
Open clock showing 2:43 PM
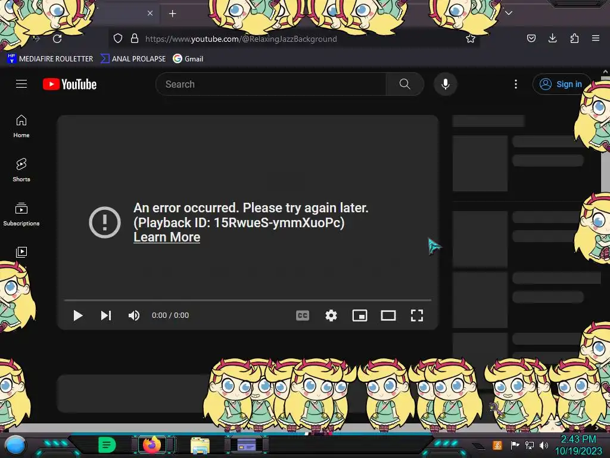pyautogui.click(x=578, y=445)
